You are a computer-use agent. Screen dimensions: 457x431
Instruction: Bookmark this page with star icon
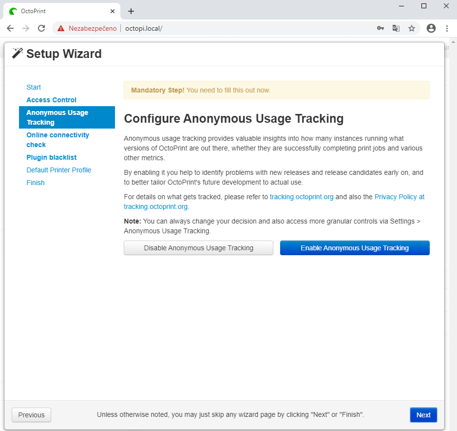coord(412,28)
